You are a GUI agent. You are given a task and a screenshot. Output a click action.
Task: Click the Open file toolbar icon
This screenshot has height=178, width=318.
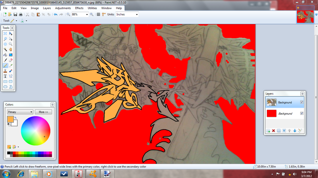click(10, 14)
